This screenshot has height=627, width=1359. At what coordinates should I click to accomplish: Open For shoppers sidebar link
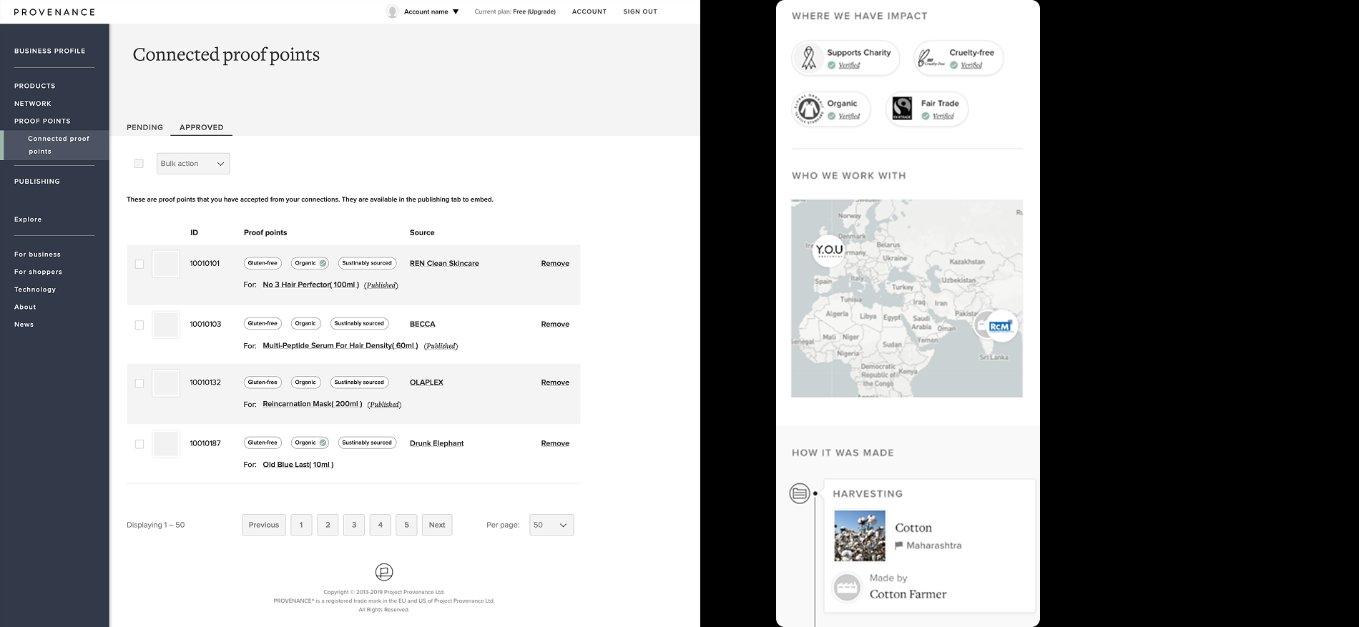tap(38, 272)
